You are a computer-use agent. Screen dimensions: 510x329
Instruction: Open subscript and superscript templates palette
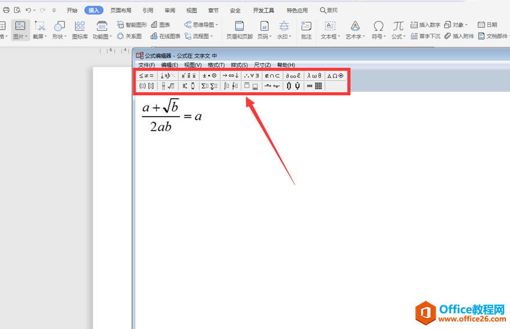(189, 86)
